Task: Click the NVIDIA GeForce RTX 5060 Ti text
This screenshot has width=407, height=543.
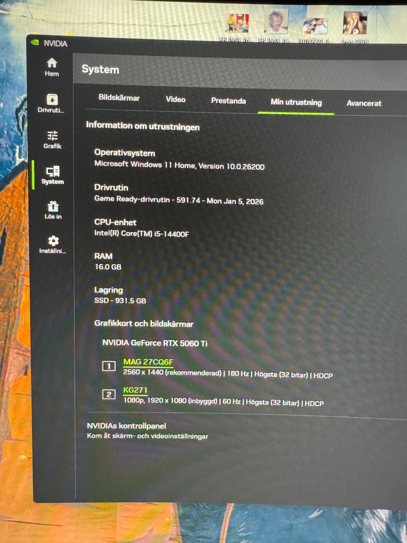Action: click(x=155, y=343)
